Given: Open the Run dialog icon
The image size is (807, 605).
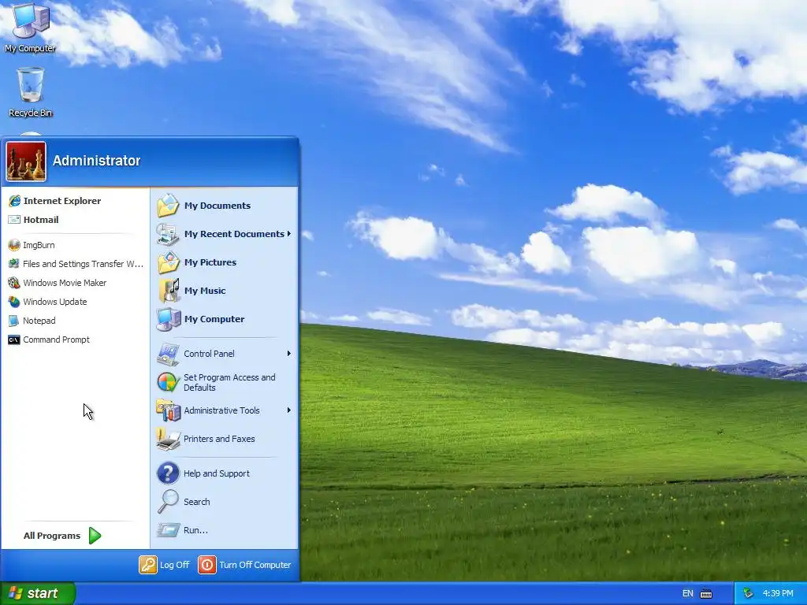Looking at the screenshot, I should (x=169, y=530).
